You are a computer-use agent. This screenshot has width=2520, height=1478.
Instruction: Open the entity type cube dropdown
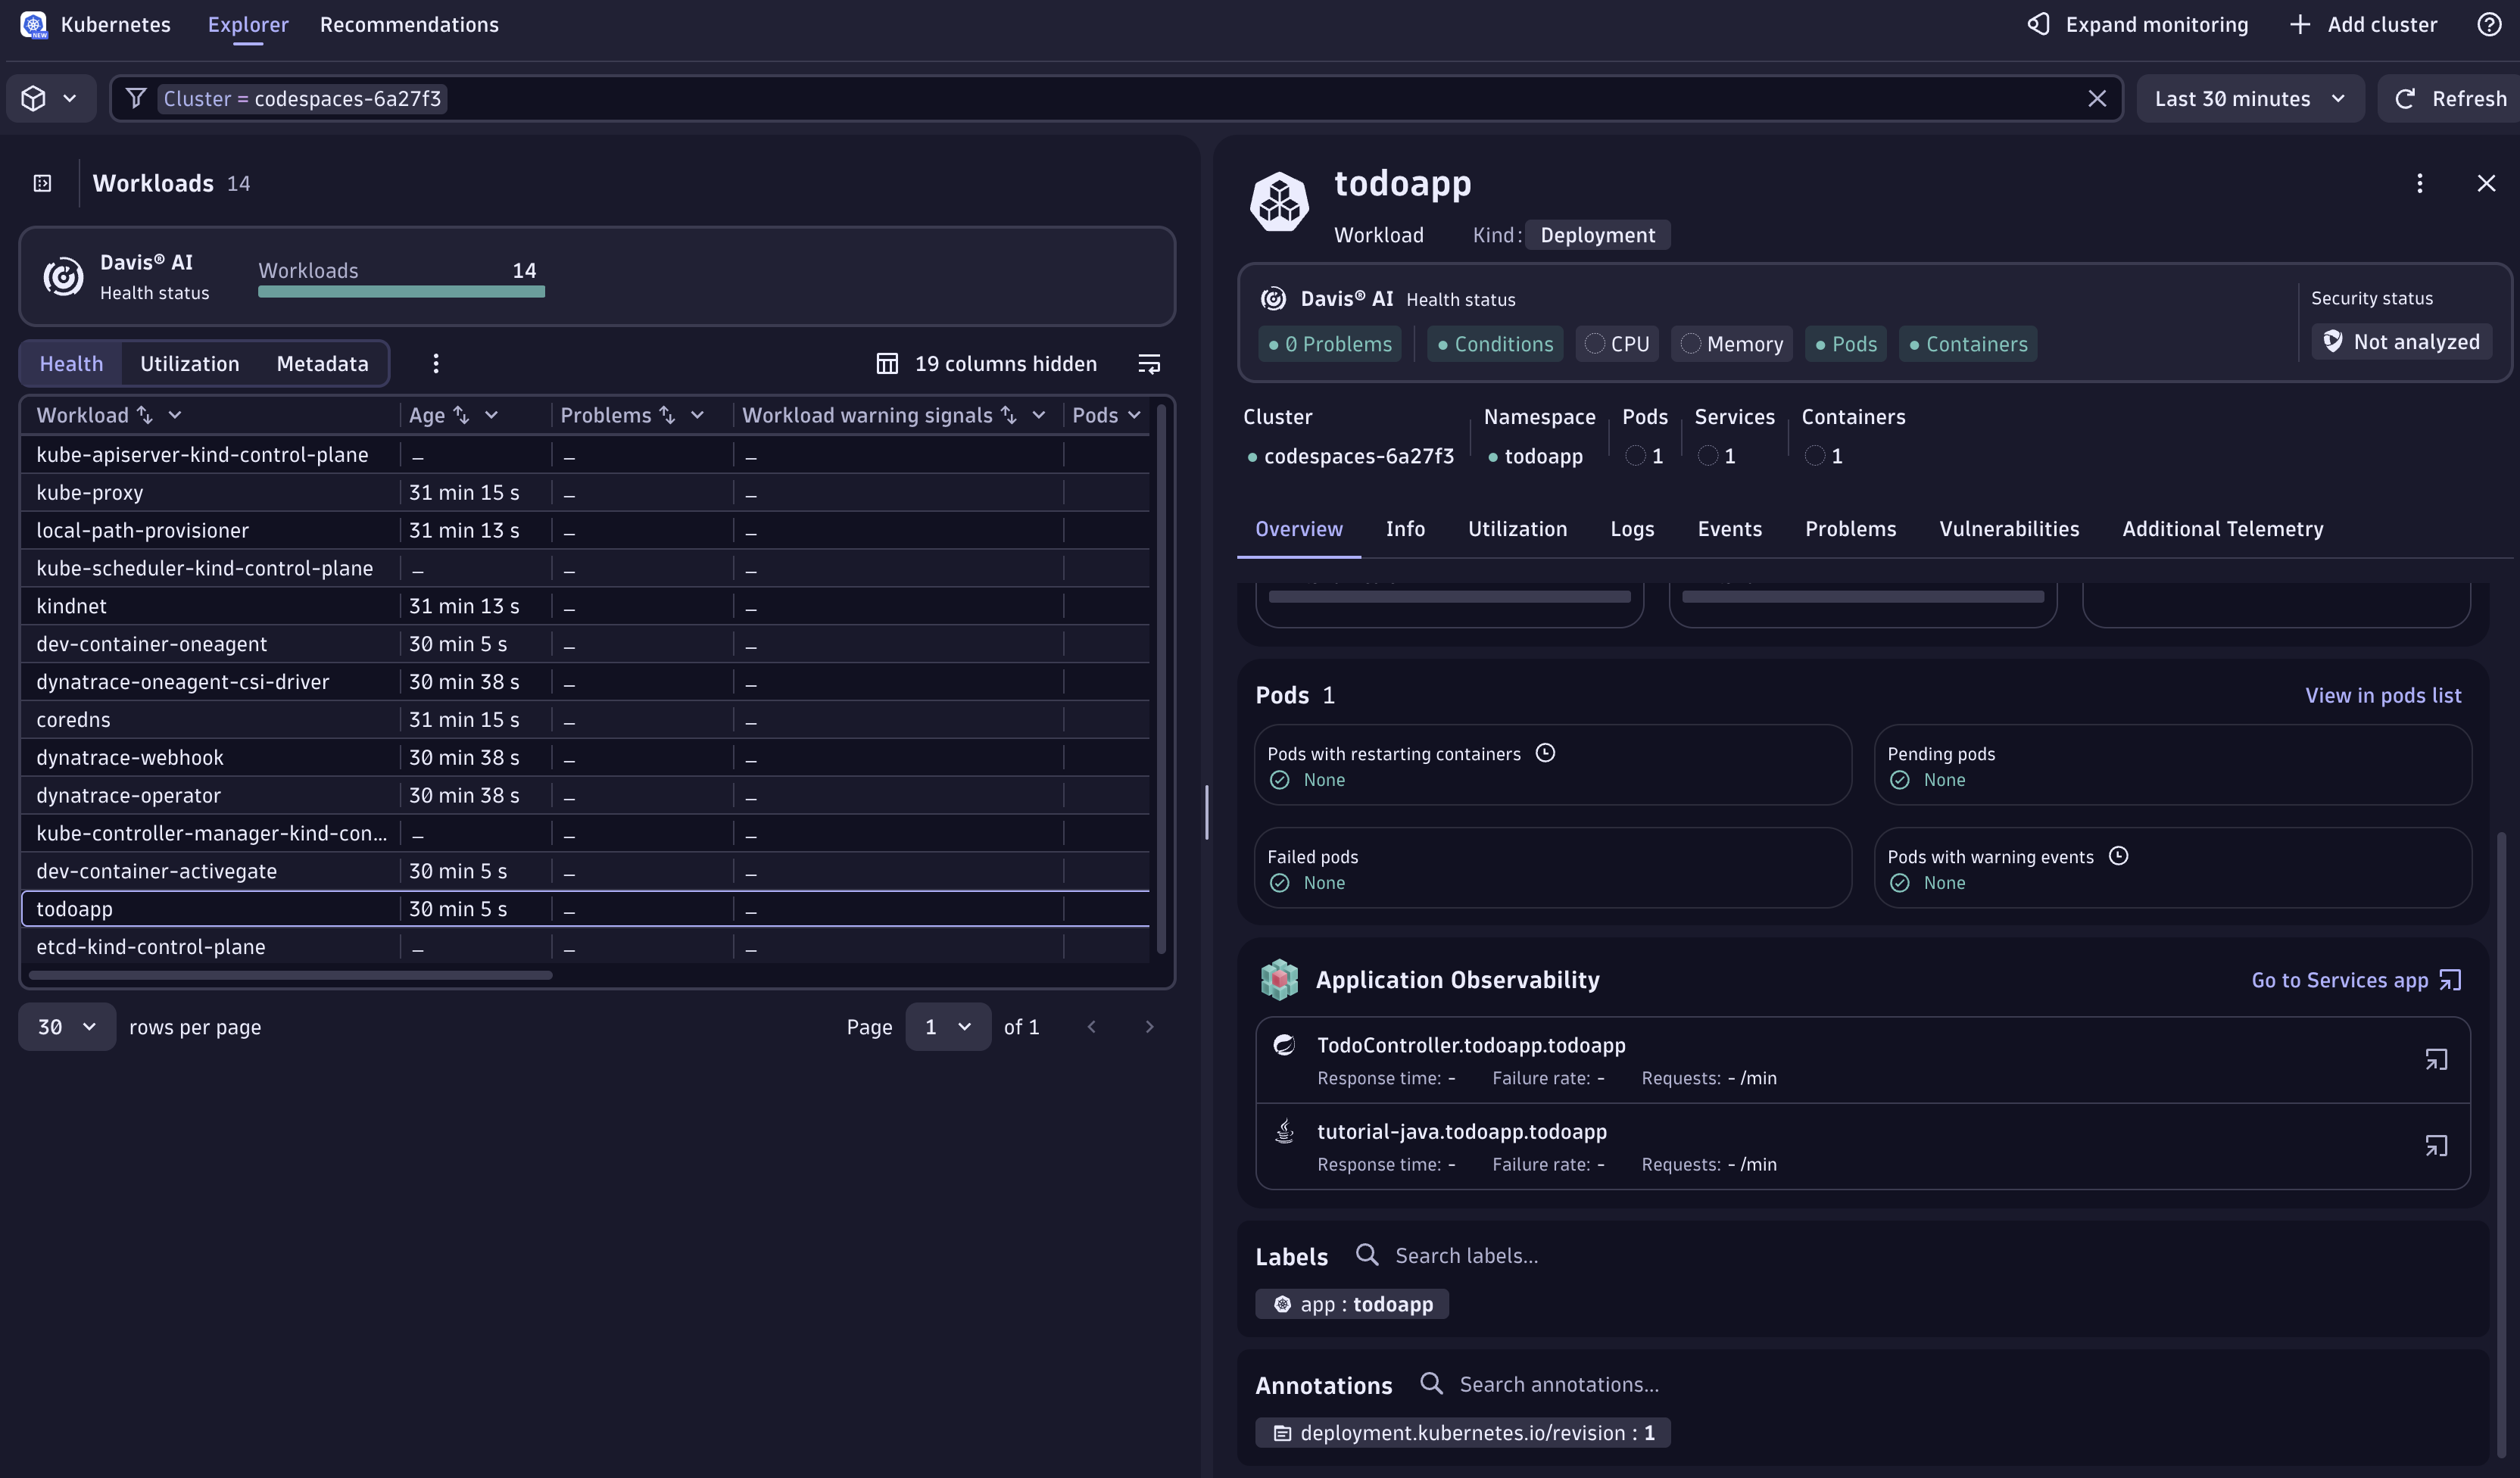(x=51, y=98)
